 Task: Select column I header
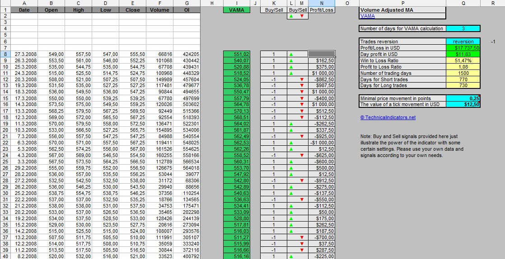coord(236,3)
